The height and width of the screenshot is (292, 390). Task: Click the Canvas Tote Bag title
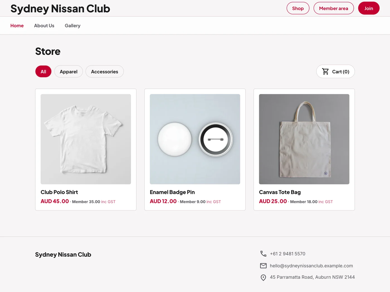(280, 192)
